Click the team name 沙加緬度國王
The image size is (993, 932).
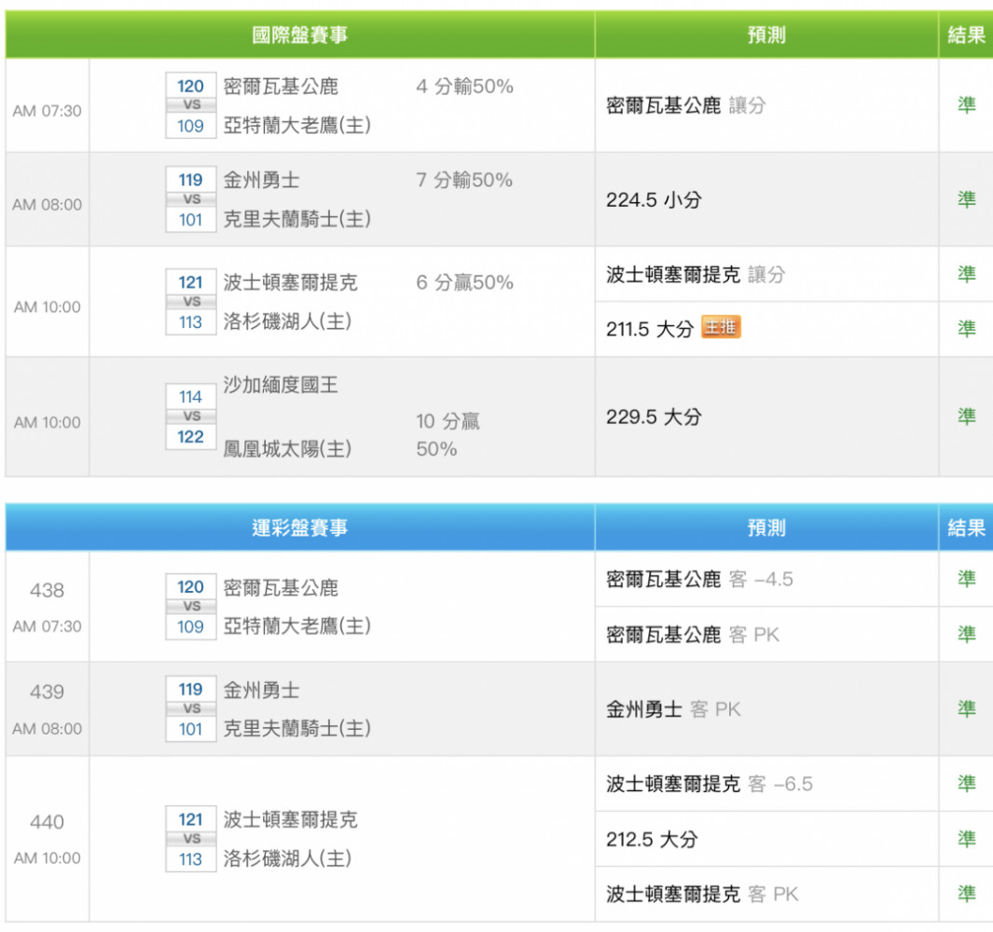coord(281,385)
